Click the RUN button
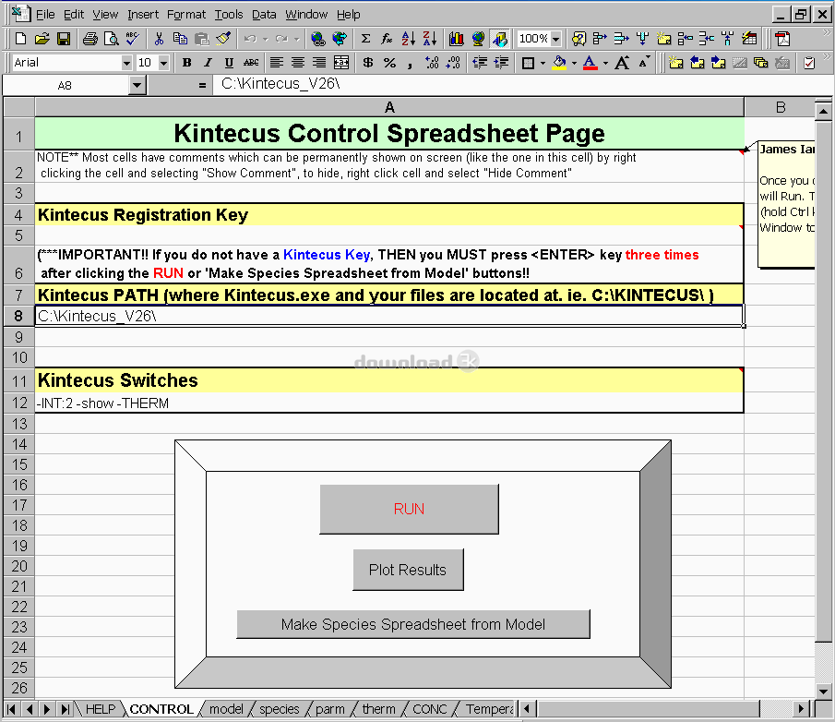Image resolution: width=835 pixels, height=722 pixels. (409, 509)
